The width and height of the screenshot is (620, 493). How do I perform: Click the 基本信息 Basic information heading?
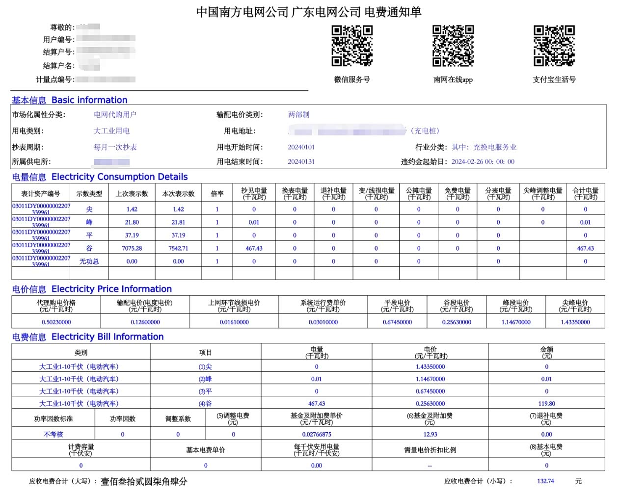[70, 100]
